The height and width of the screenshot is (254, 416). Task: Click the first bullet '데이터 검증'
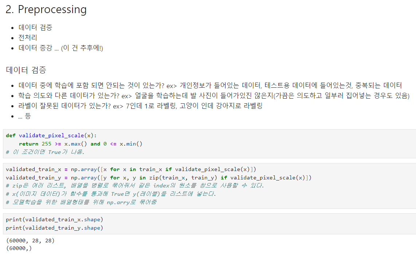pyautogui.click(x=35, y=27)
